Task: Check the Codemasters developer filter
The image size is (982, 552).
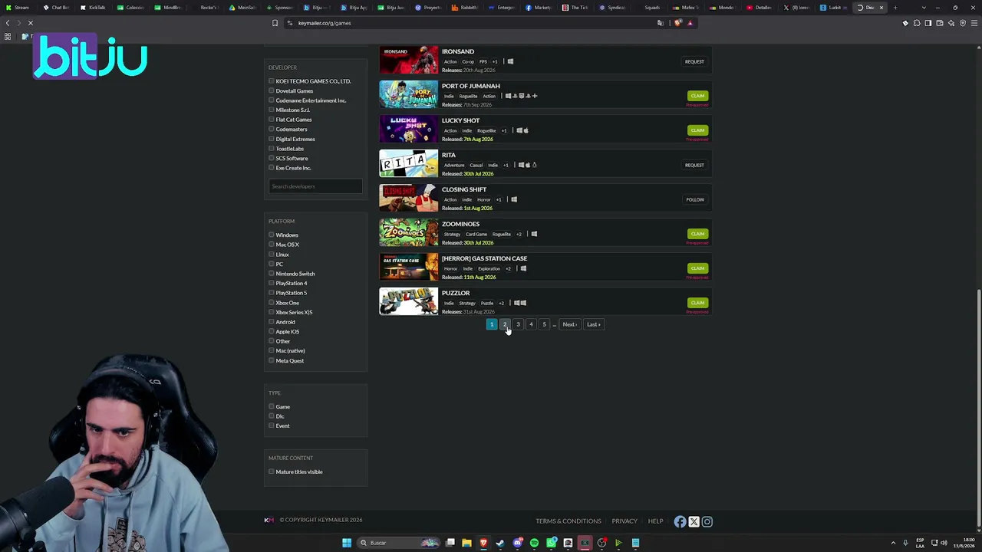Action: (272, 129)
